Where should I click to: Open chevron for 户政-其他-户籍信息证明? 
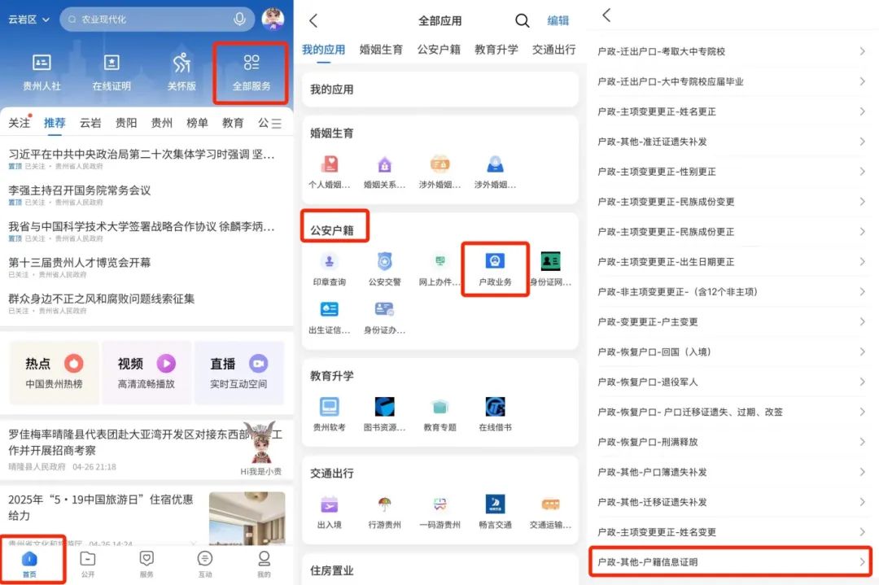(862, 561)
